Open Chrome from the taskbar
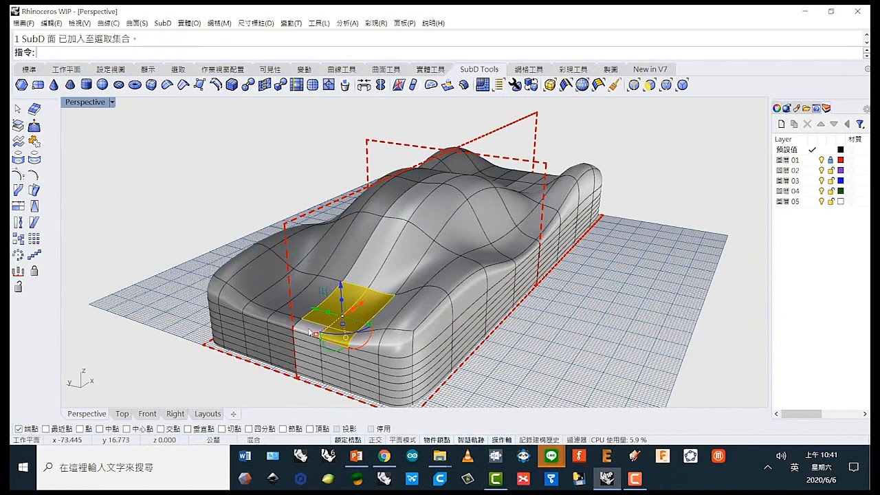This screenshot has width=880, height=495. tap(384, 456)
